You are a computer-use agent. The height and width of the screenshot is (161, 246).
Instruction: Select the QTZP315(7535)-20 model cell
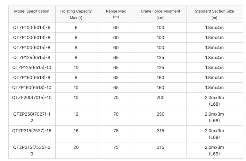tap(32, 150)
